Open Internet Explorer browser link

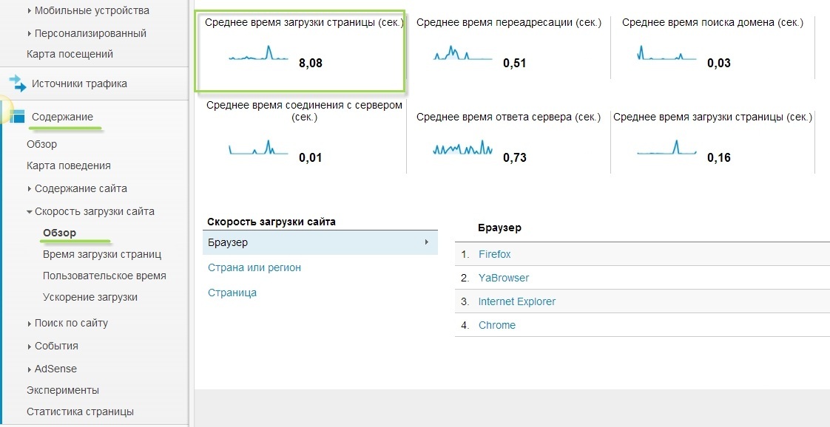(x=517, y=301)
